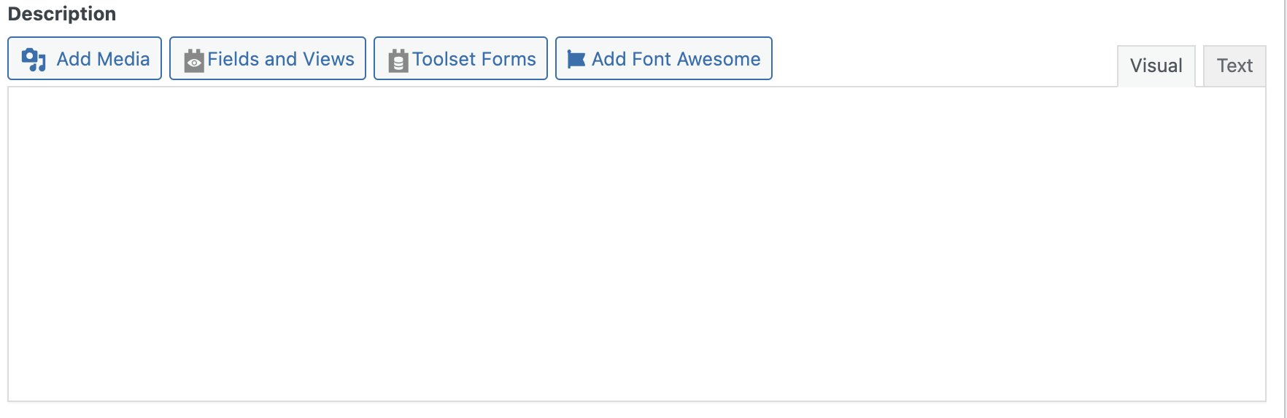
Task: Click the page scrollbar at right edge
Action: 1285,209
